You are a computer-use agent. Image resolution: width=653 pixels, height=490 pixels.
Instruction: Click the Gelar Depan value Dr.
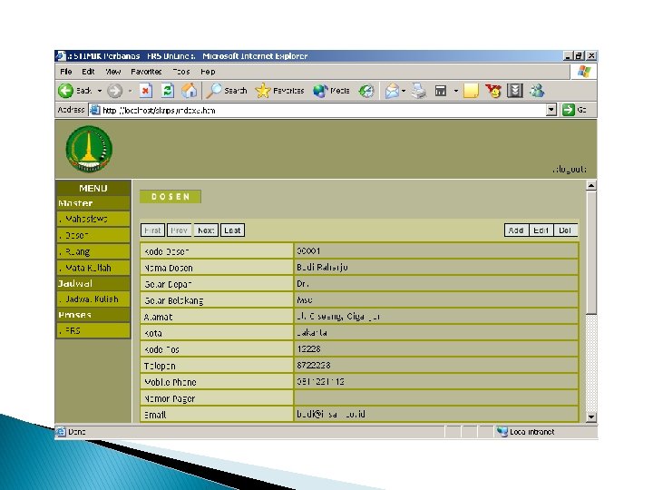(303, 283)
